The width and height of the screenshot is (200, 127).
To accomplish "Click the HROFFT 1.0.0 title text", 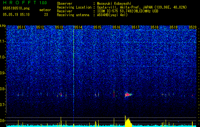I will point(25,3).
